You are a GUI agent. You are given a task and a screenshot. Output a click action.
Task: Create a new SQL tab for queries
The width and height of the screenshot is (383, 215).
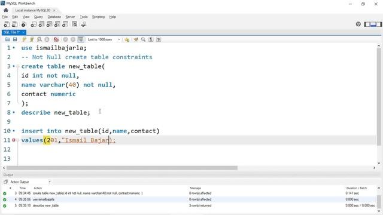pos(7,24)
